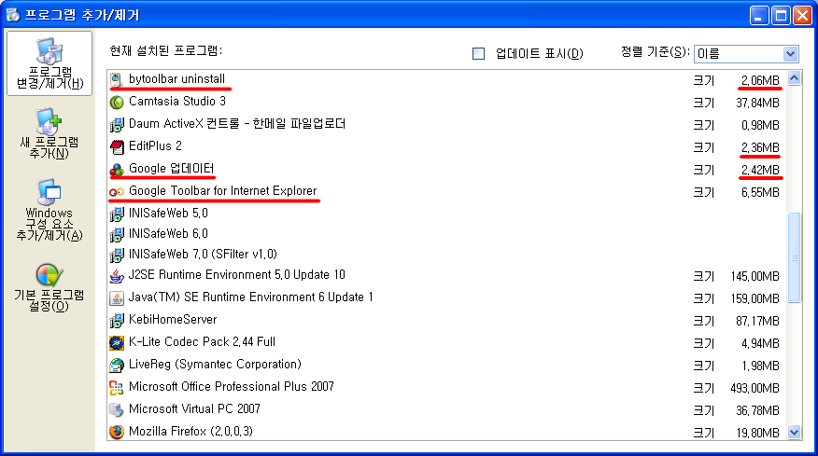Image resolution: width=818 pixels, height=456 pixels.
Task: Click the 493.00MB size value
Action: (755, 389)
